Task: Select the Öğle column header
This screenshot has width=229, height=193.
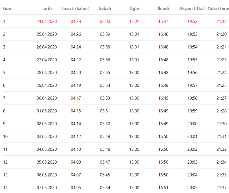Action: pyautogui.click(x=134, y=9)
